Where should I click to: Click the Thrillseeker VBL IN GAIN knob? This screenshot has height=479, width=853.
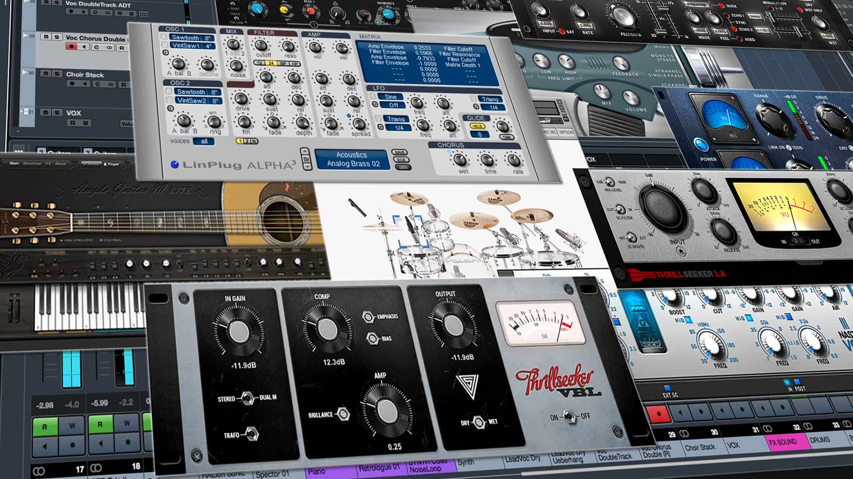239,331
